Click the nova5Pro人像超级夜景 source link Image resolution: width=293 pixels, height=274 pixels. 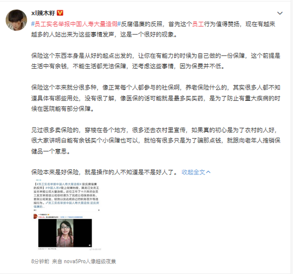click(x=90, y=261)
